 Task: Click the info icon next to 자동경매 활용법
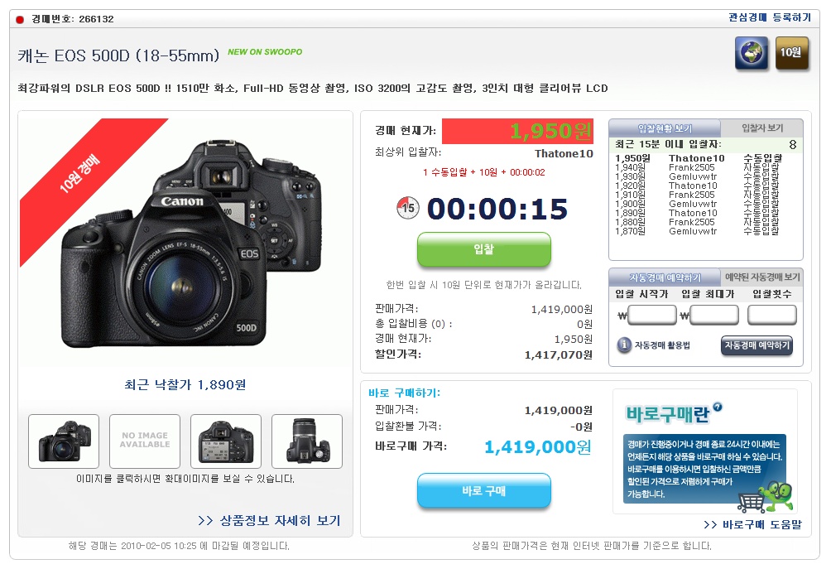point(624,345)
